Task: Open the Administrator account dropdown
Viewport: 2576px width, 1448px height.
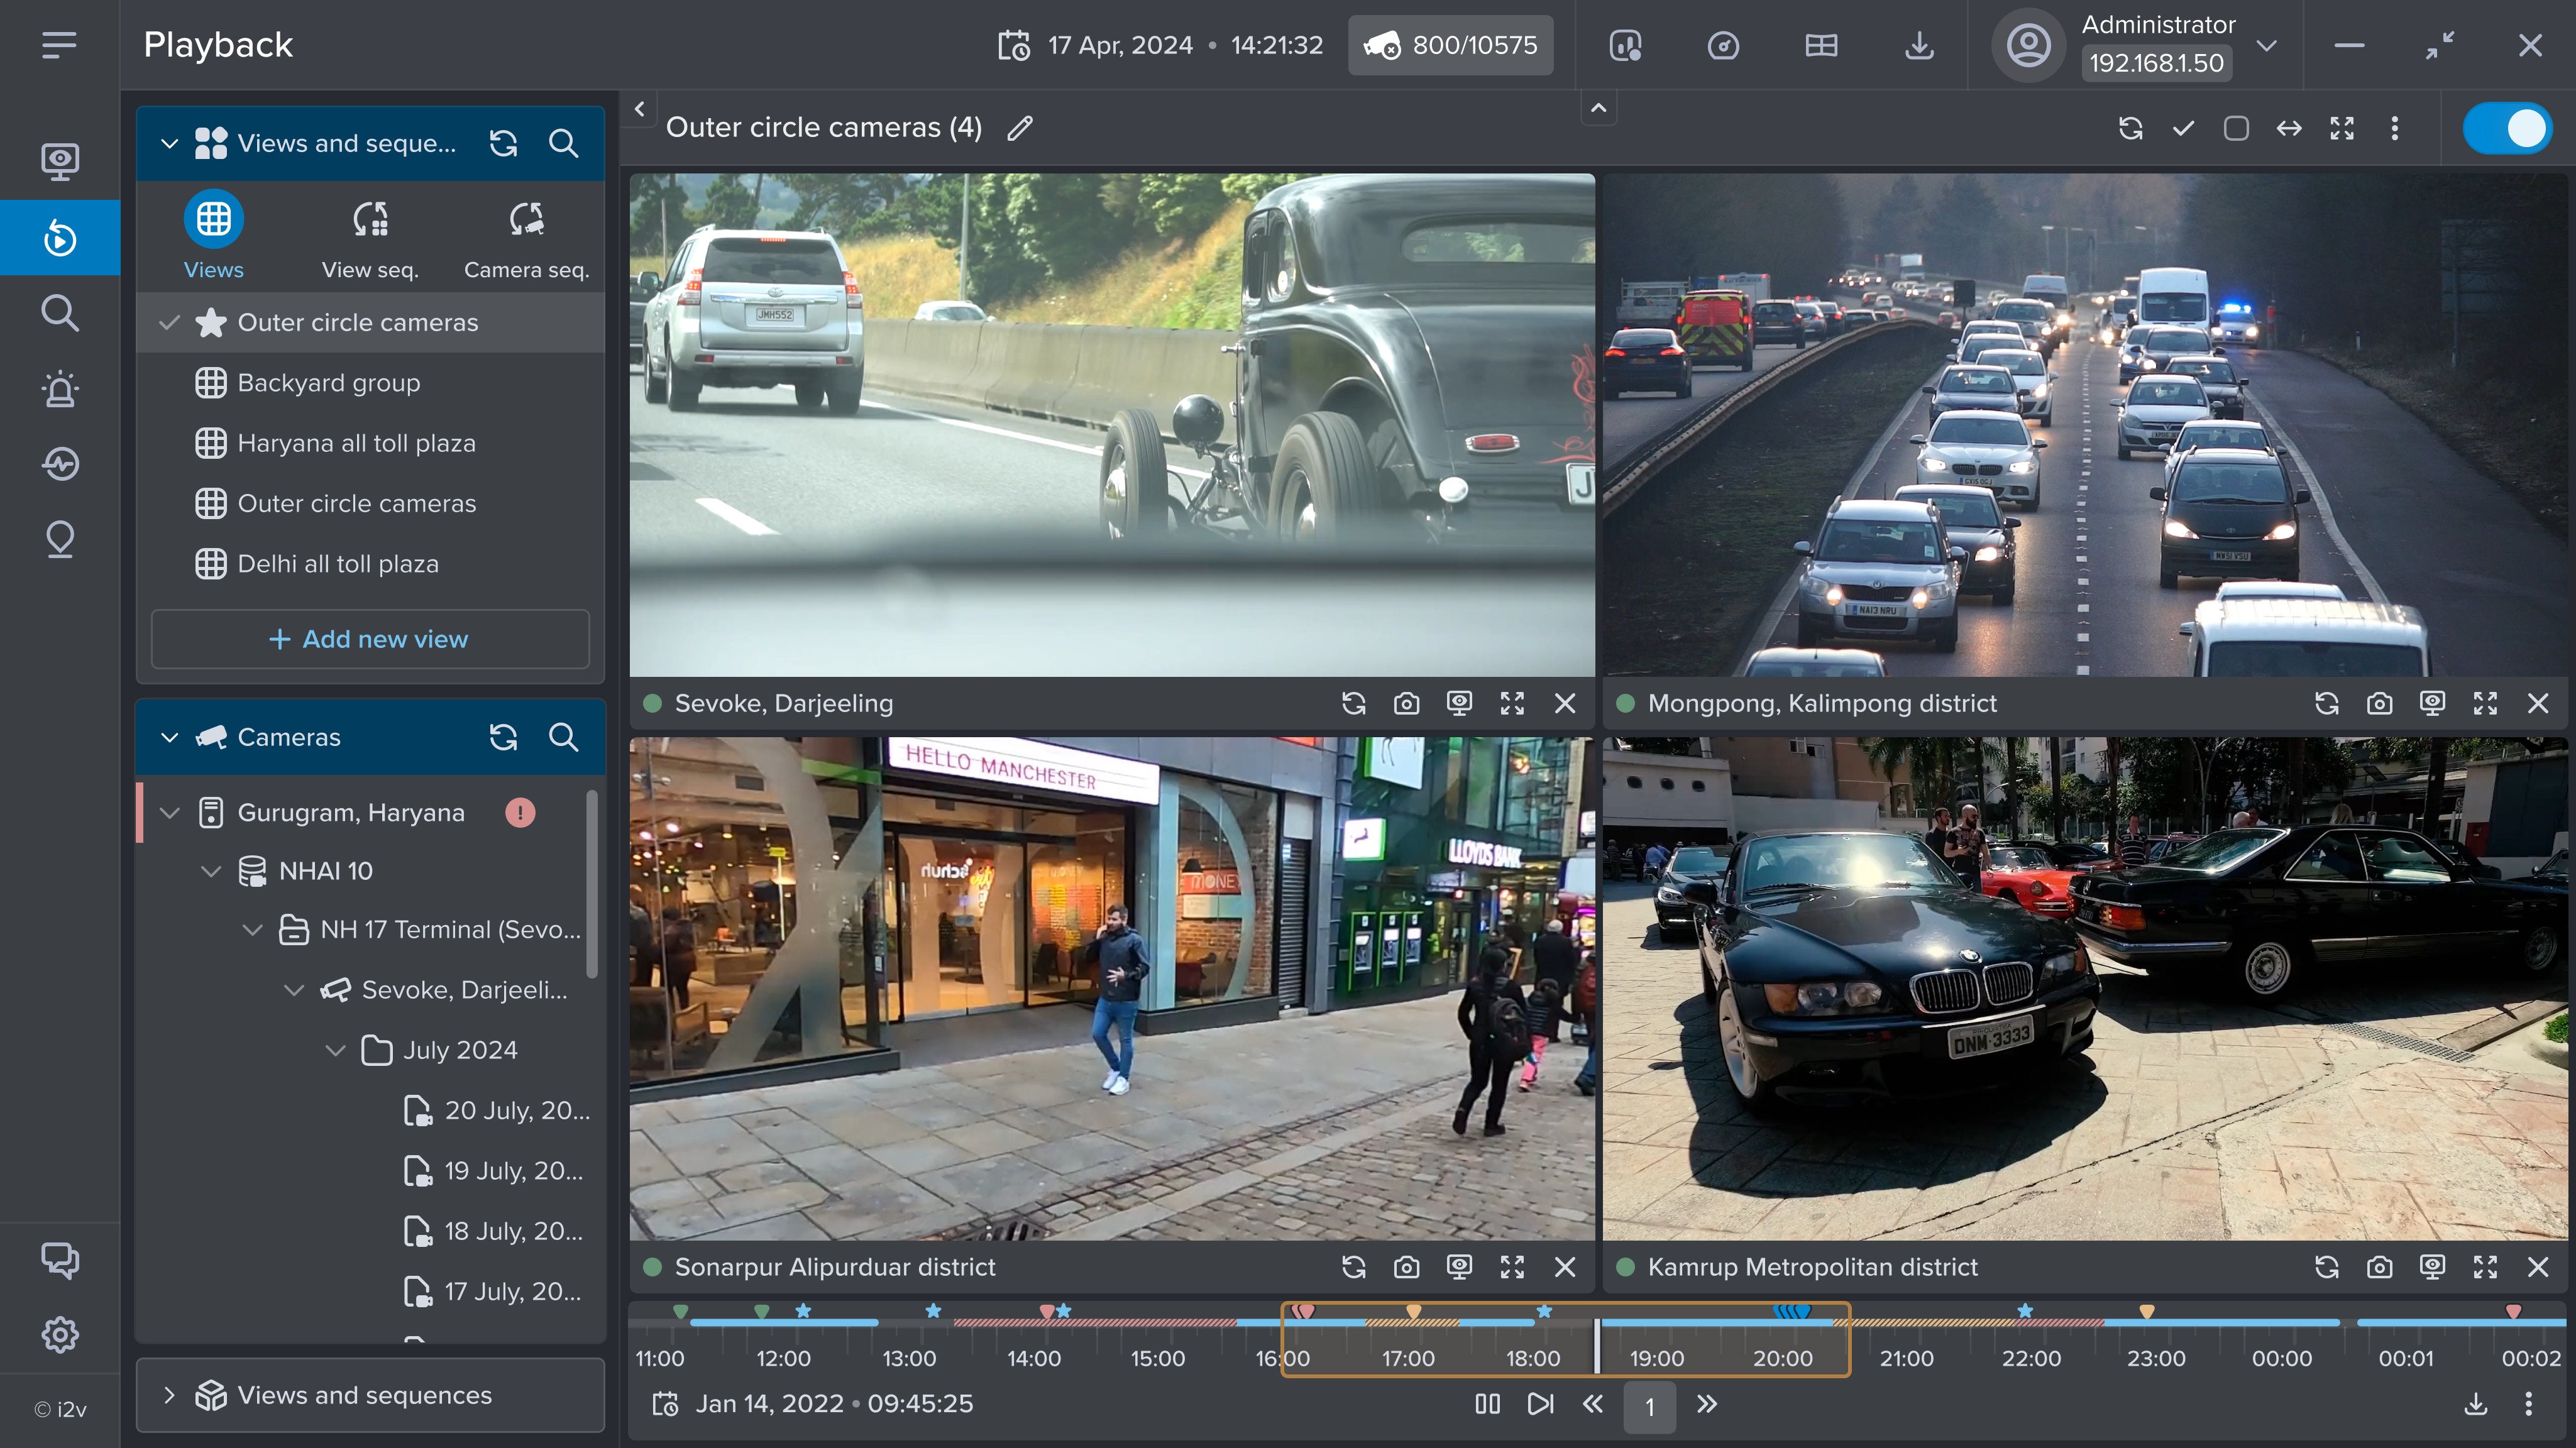Action: [2267, 45]
